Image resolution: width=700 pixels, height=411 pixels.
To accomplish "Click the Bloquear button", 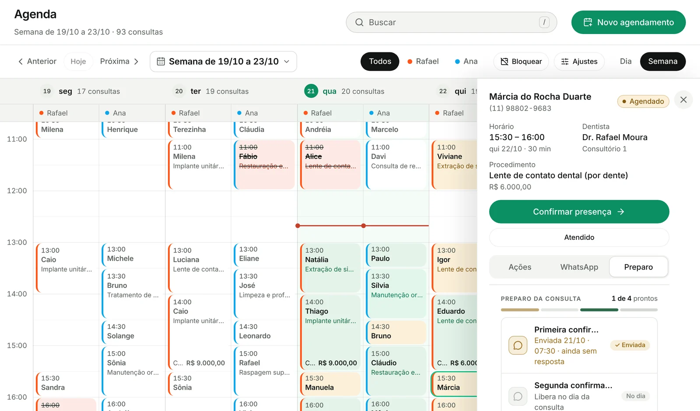I will (x=521, y=62).
